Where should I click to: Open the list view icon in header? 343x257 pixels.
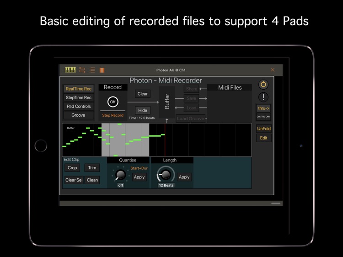92,70
